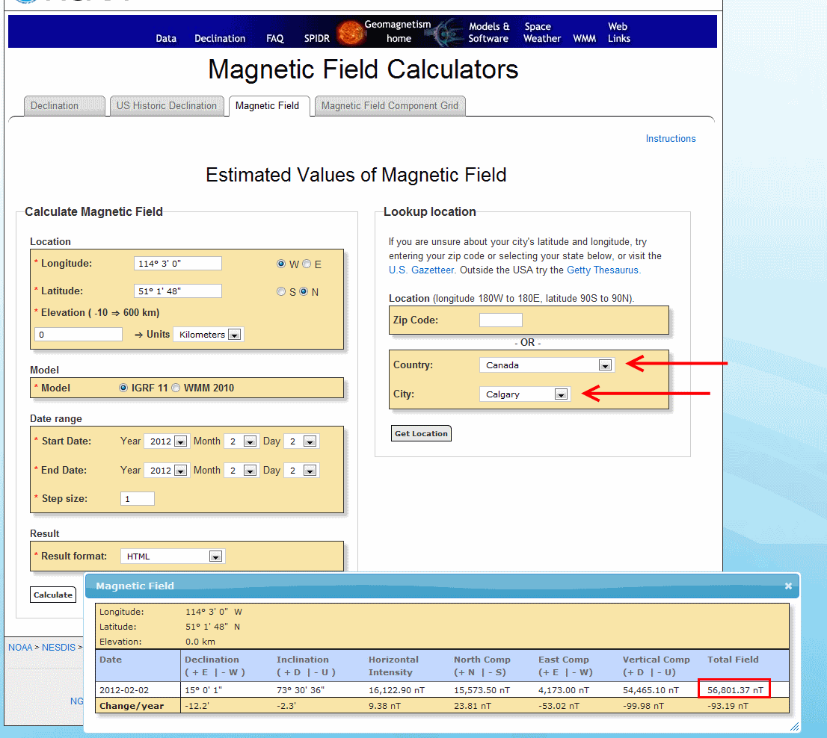Open the elevation Units Kilometers dropdown

pos(208,335)
